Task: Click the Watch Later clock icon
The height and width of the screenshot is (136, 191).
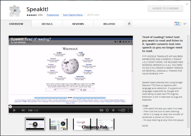Action: pyautogui.click(x=113, y=110)
